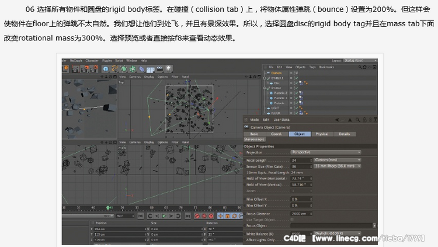Screen dimensions: 438x247
Task: Open the Custom (mm) focal length dropdown
Action: coord(338,160)
